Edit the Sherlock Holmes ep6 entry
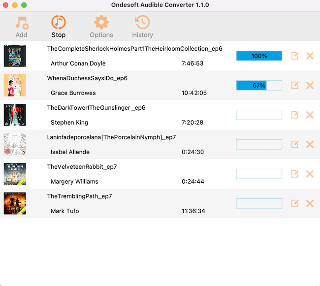The image size is (320, 286). [295, 56]
